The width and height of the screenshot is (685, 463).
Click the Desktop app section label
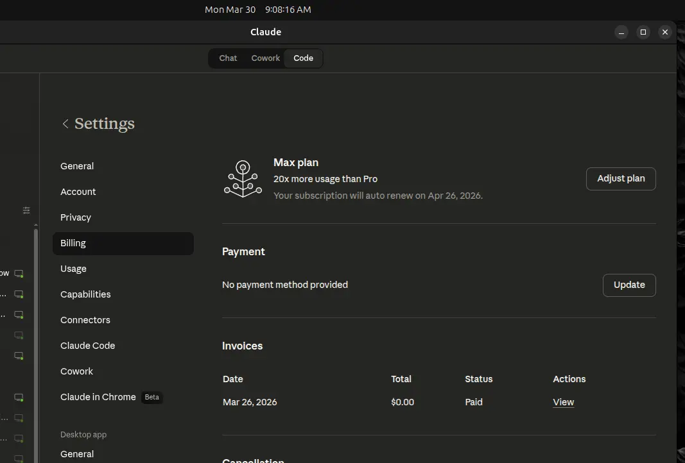pos(83,435)
